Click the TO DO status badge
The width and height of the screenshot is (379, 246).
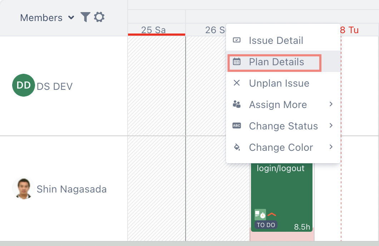tap(266, 225)
